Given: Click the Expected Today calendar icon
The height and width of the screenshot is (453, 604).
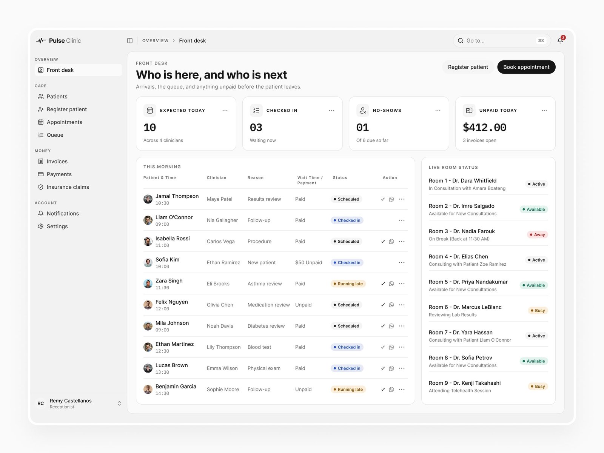Looking at the screenshot, I should coord(150,110).
